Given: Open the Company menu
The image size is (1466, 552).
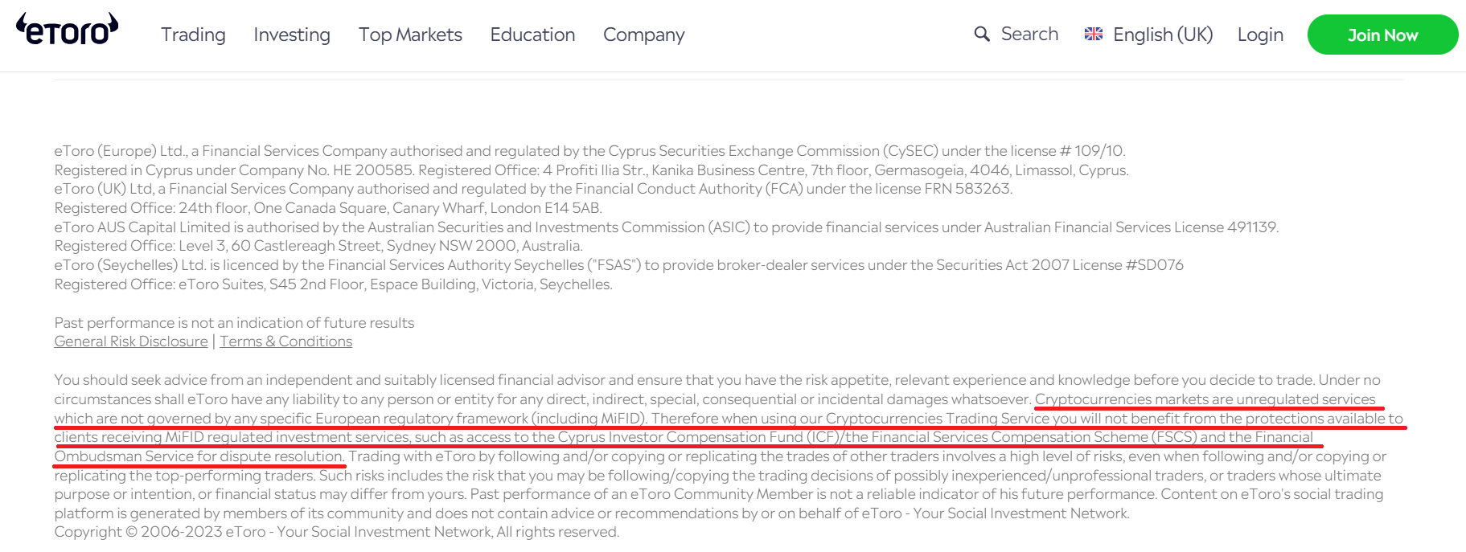Looking at the screenshot, I should 644,35.
